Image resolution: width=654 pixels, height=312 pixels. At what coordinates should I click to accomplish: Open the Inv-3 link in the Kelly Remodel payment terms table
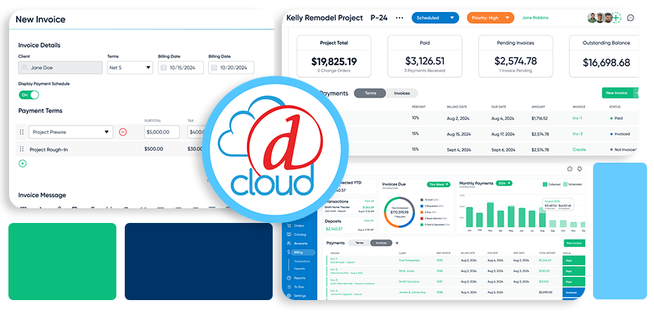(578, 134)
